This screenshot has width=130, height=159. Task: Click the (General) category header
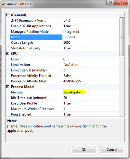(19, 15)
